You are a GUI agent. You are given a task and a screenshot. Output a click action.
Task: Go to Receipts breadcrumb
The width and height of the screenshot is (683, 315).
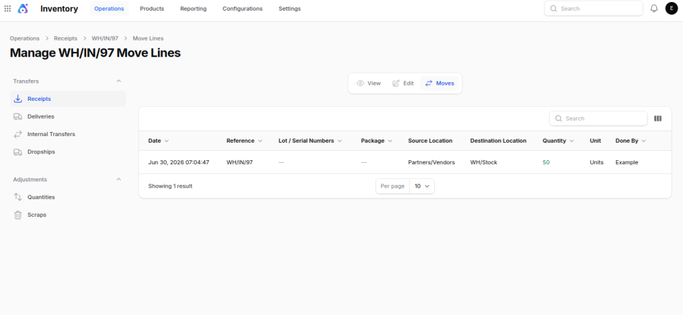pyautogui.click(x=66, y=38)
